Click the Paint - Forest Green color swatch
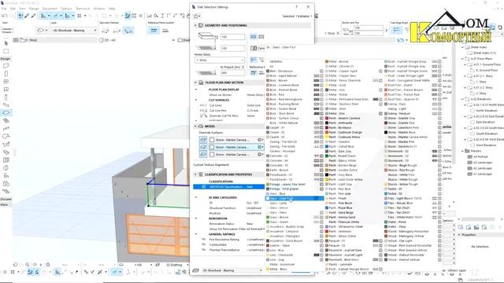504x283 pixels. 327,156
